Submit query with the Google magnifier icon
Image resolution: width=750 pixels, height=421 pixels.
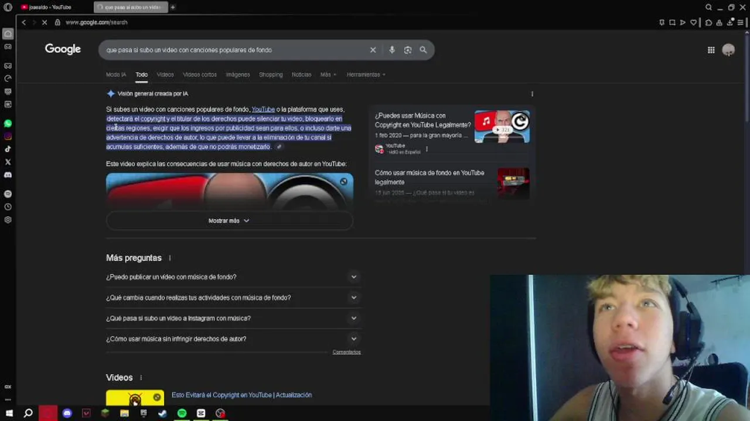(x=423, y=50)
